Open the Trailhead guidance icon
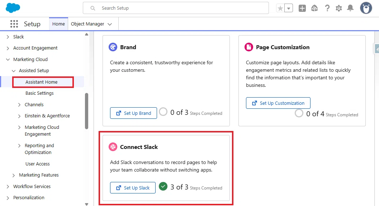The width and height of the screenshot is (379, 206). click(x=314, y=8)
